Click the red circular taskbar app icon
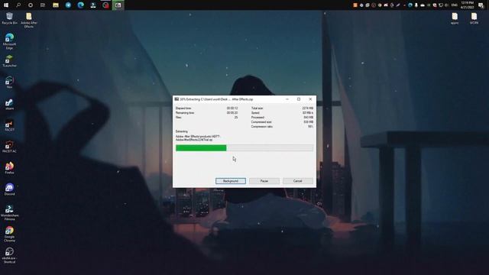Viewport: 489px width, 275px height. tap(105, 5)
